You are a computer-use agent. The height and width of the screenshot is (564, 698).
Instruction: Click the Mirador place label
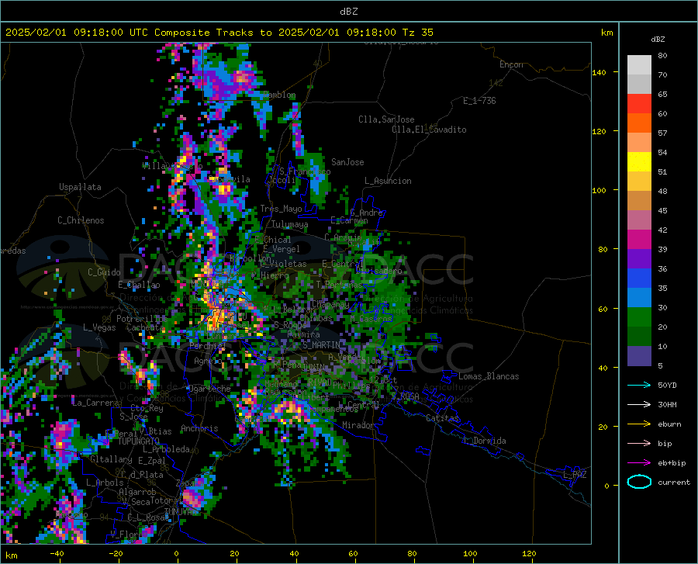[x=358, y=425]
